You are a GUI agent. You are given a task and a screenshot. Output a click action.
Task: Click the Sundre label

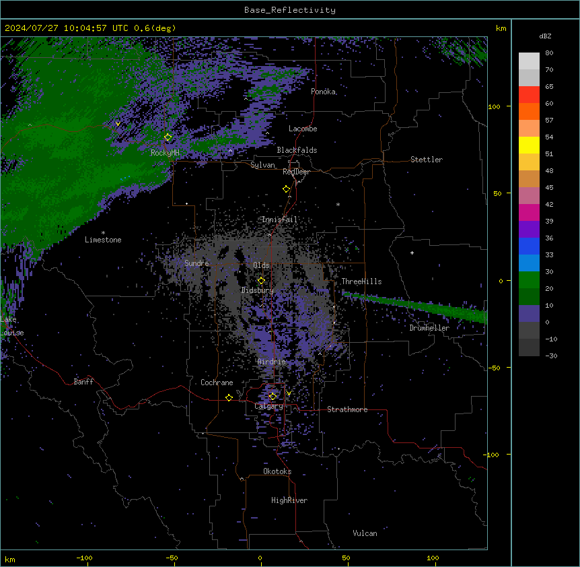coord(196,263)
